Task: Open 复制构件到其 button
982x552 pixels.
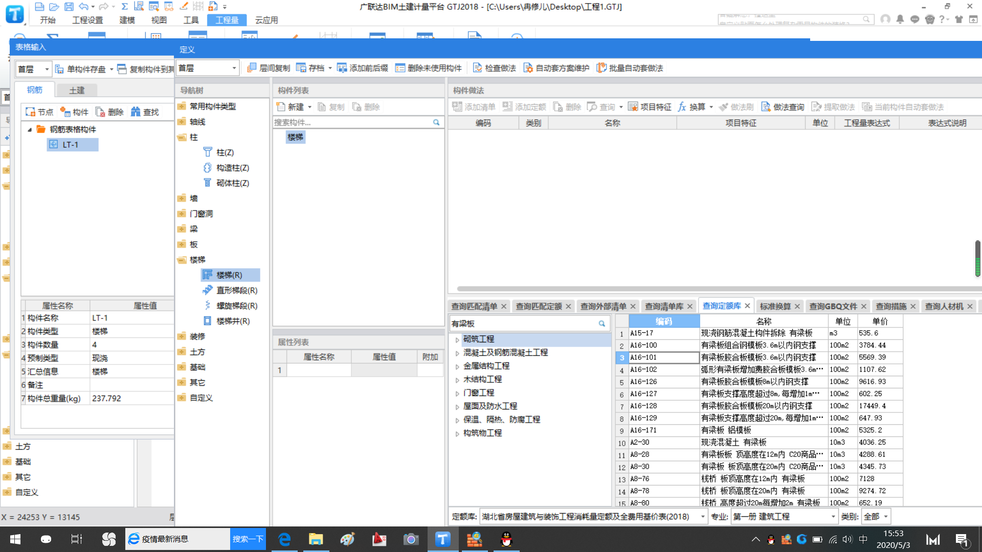Action: point(145,69)
